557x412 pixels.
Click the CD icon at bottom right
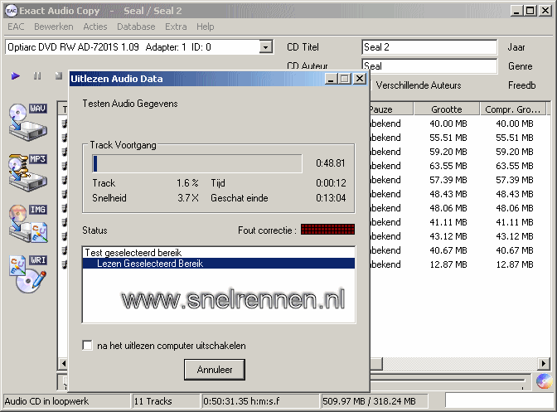tap(544, 381)
